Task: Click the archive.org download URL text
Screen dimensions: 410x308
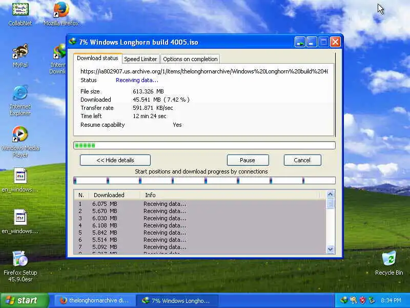Action: (204, 71)
